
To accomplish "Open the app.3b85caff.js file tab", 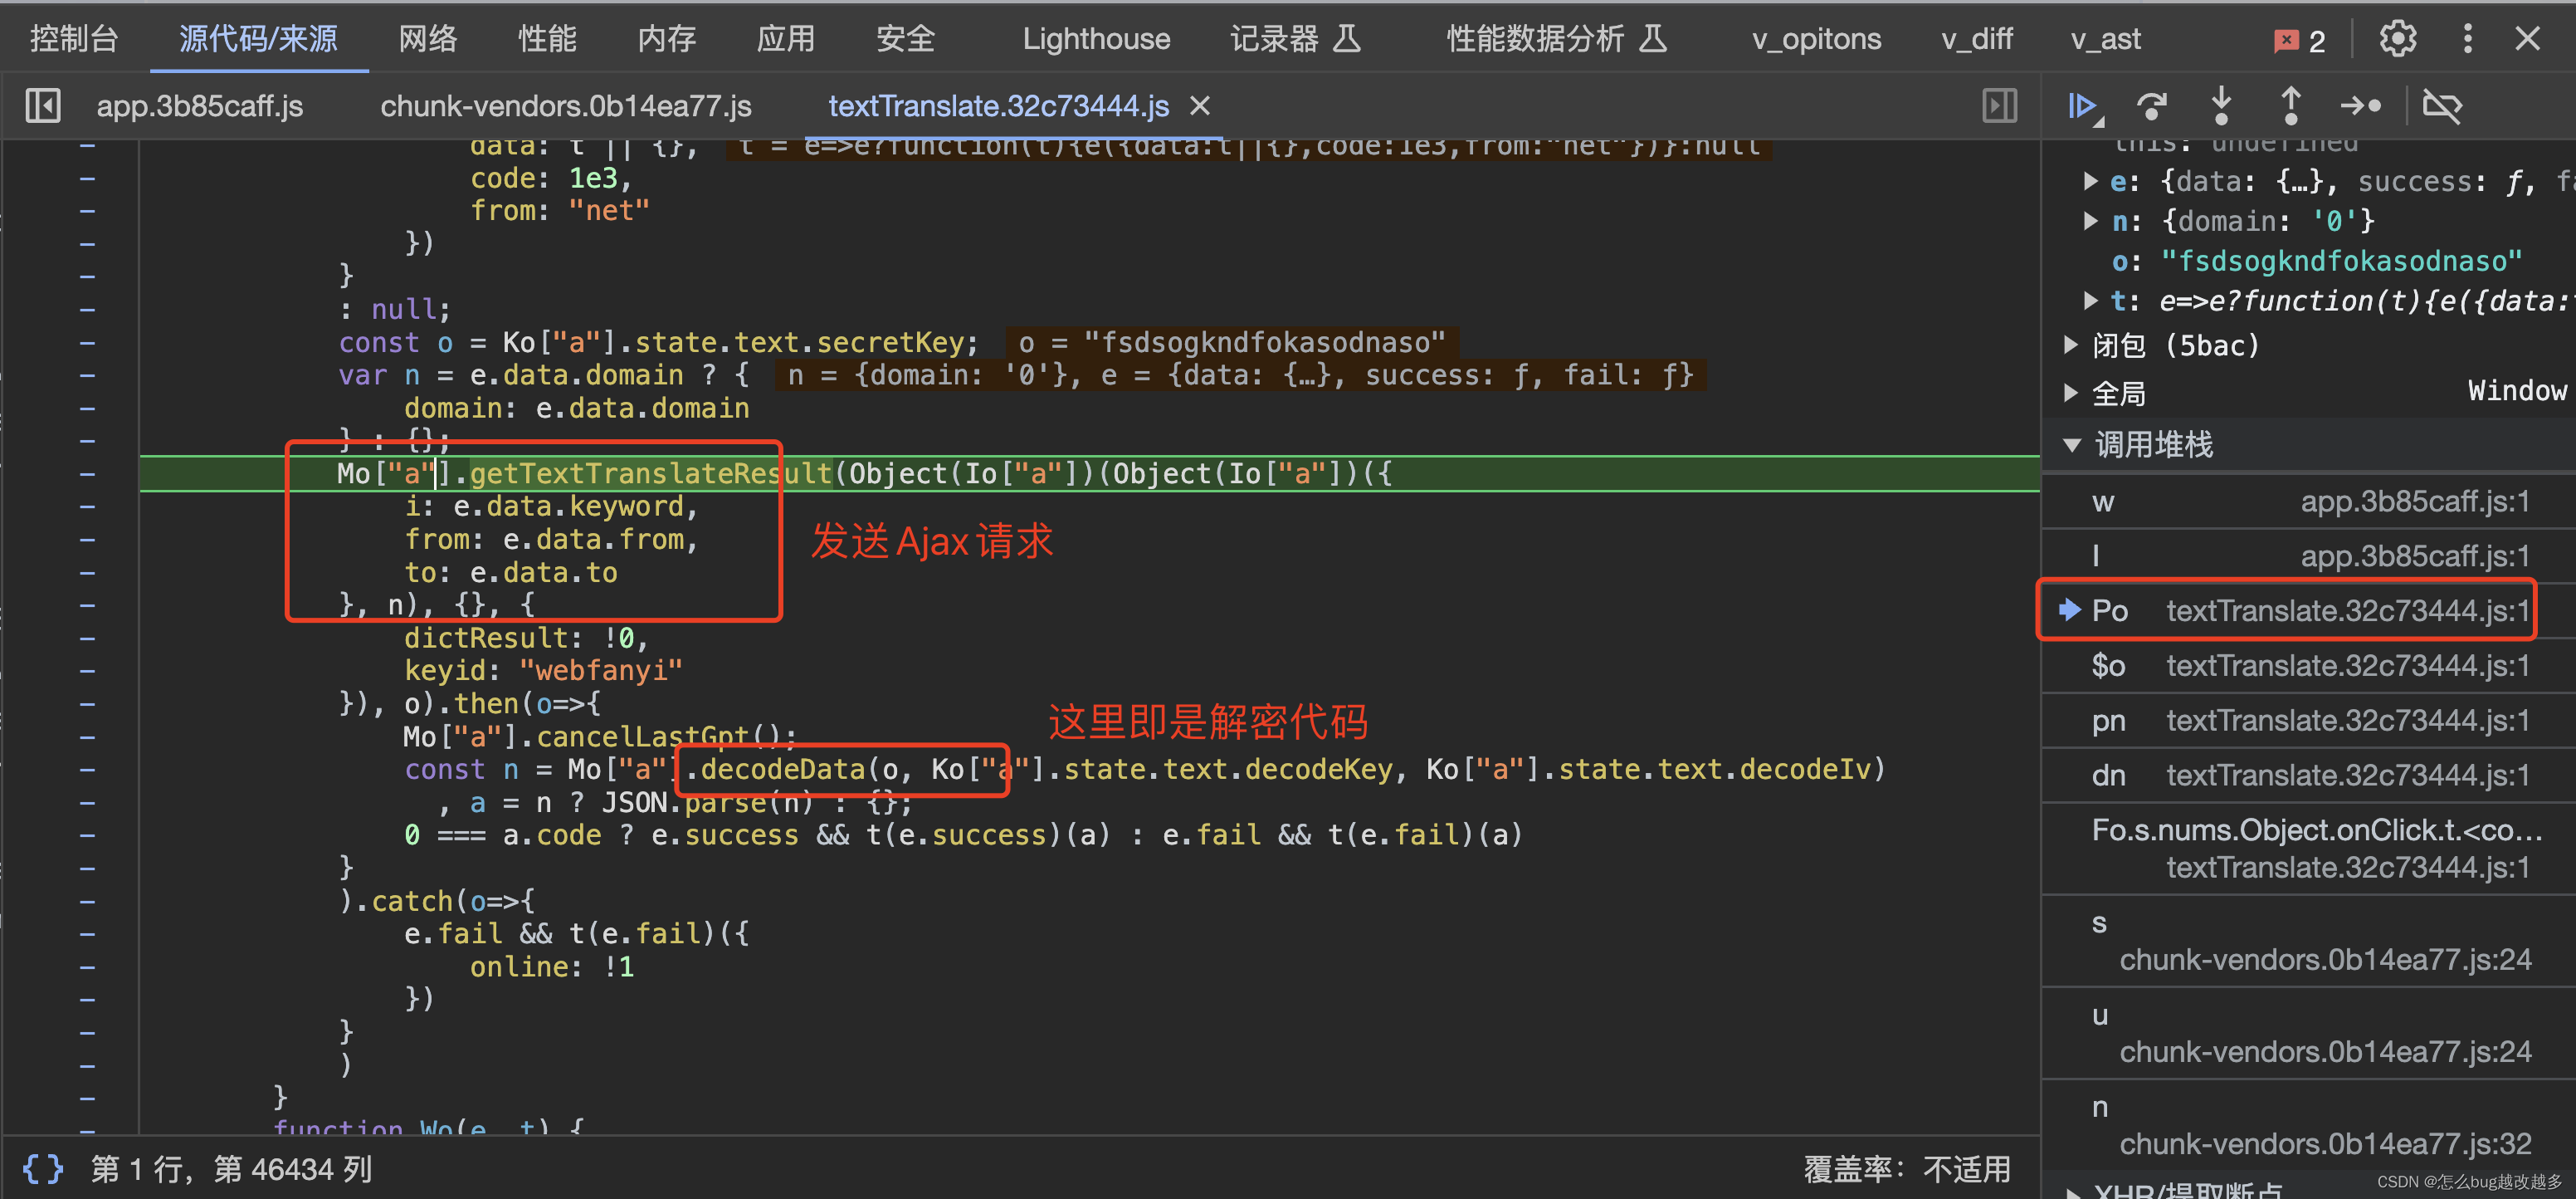I will pos(199,106).
